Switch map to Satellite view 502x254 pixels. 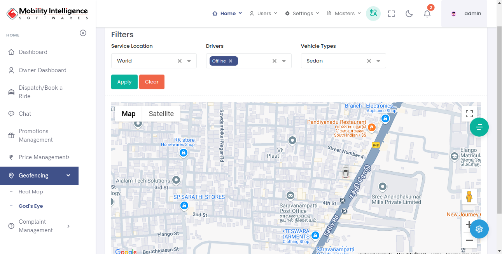pyautogui.click(x=161, y=114)
